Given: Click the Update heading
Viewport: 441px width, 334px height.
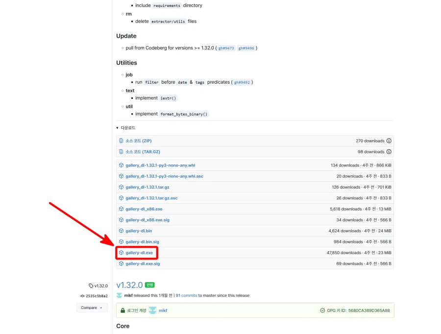Looking at the screenshot, I should 126,36.
